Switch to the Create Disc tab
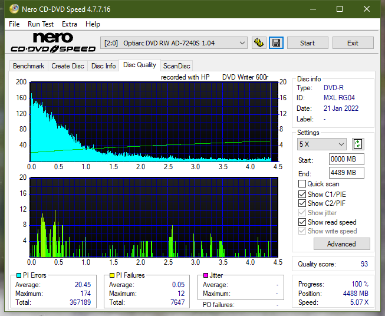This screenshot has height=316, width=385. 68,66
